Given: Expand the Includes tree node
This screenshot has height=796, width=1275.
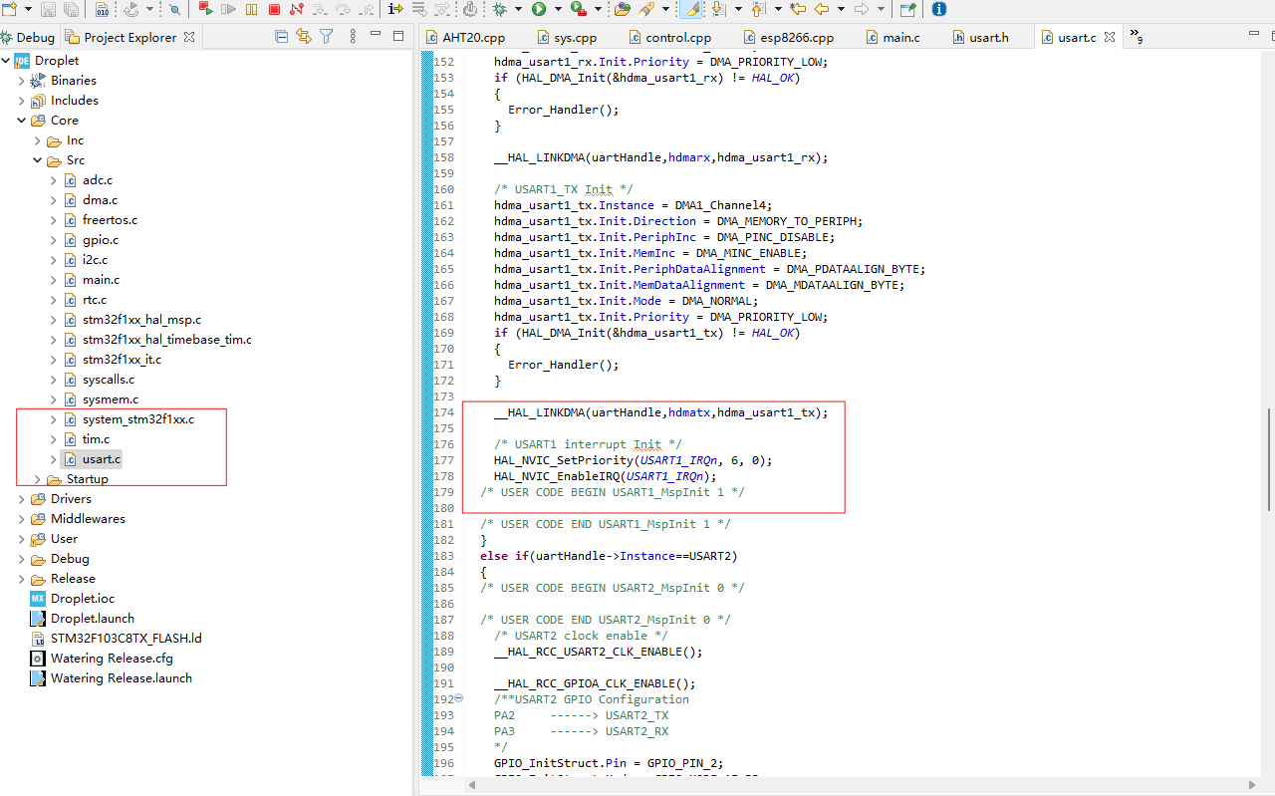Looking at the screenshot, I should pos(22,101).
